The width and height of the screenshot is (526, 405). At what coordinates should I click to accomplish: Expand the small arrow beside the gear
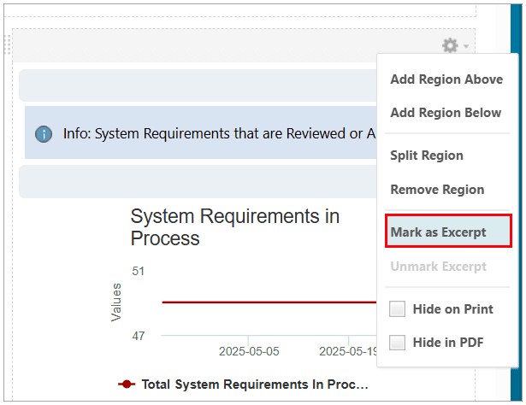(x=465, y=46)
